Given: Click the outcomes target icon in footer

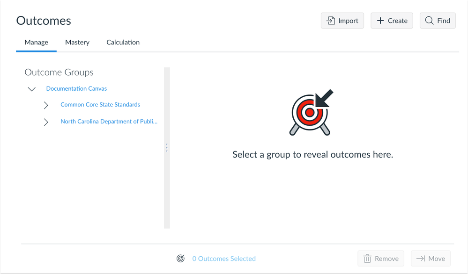Looking at the screenshot, I should click(180, 259).
